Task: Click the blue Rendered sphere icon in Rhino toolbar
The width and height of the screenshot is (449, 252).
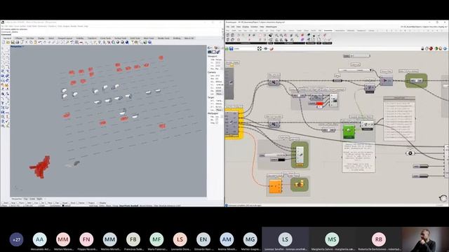Action: (x=127, y=42)
